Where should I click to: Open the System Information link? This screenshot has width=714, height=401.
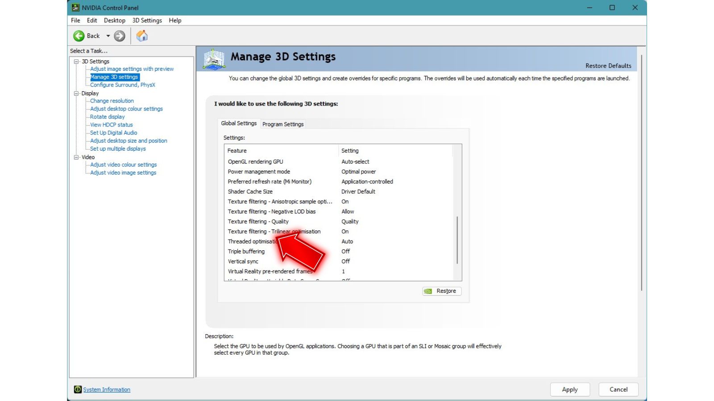coord(107,389)
